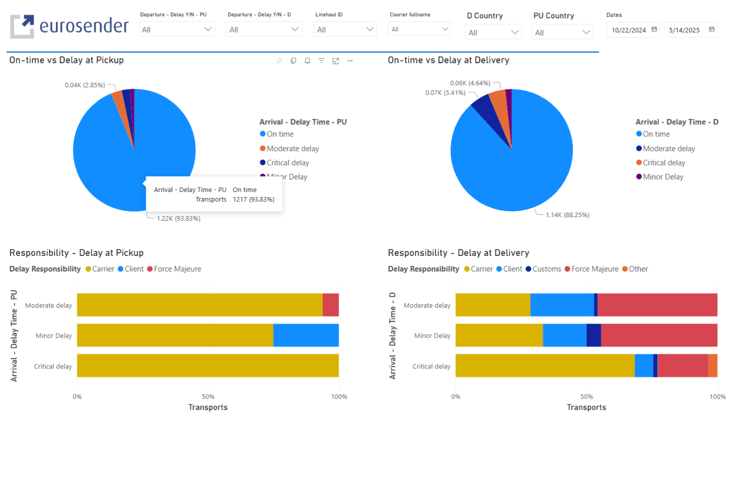Select Minor Delay in delivery pie legend

pos(660,177)
